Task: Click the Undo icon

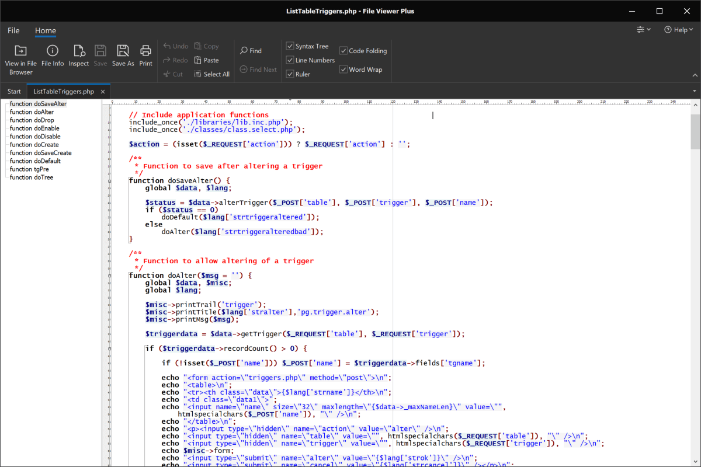Action: coord(175,46)
